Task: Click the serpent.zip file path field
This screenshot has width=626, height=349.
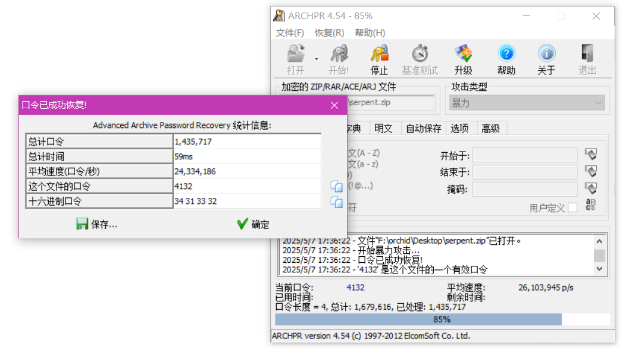Action: pyautogui.click(x=392, y=102)
